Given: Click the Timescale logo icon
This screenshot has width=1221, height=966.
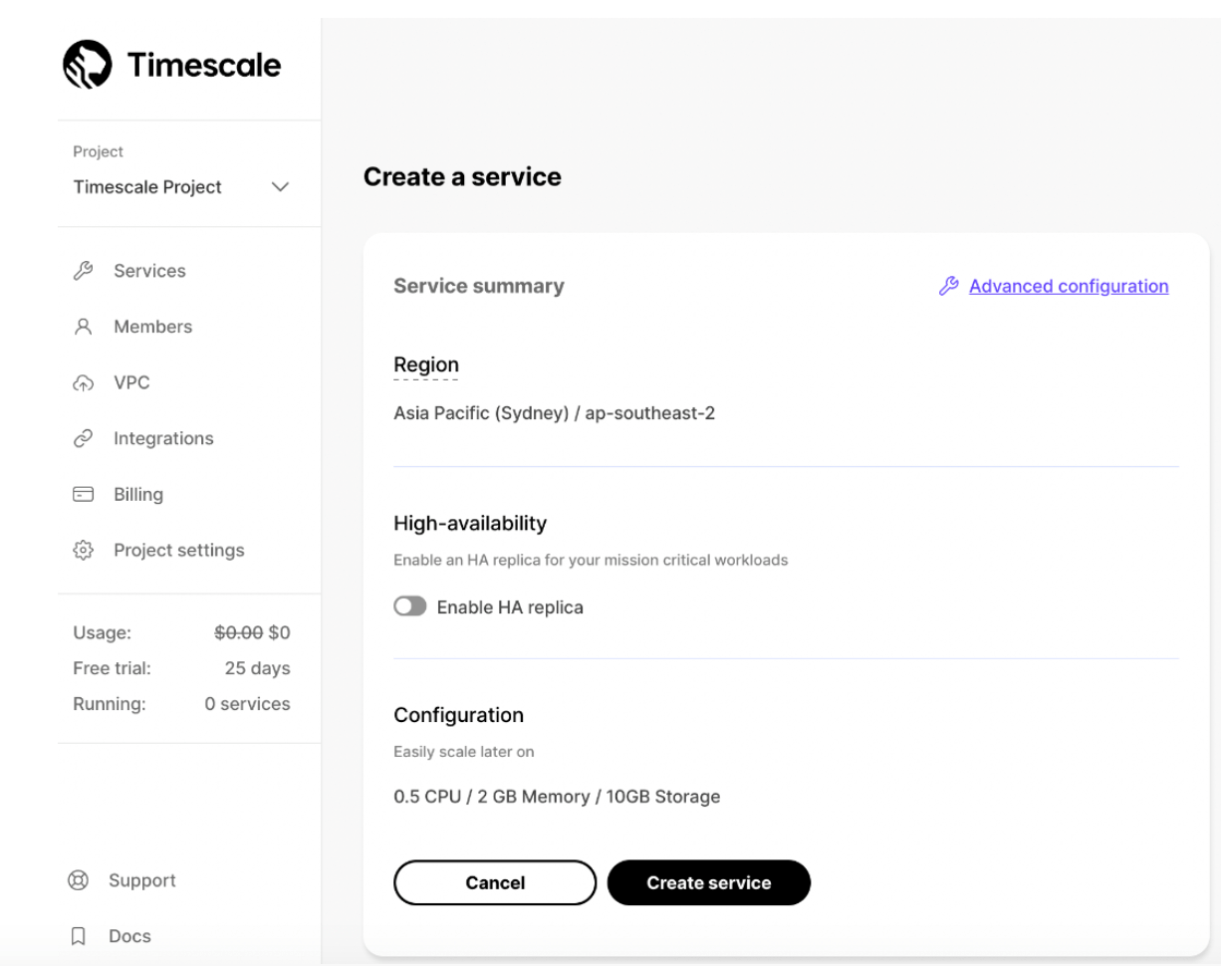Looking at the screenshot, I should point(89,66).
